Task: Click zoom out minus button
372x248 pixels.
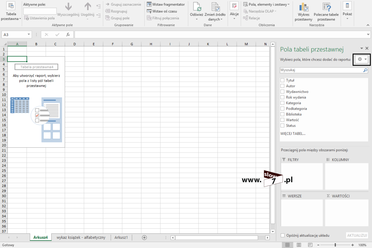Action: click(318, 245)
